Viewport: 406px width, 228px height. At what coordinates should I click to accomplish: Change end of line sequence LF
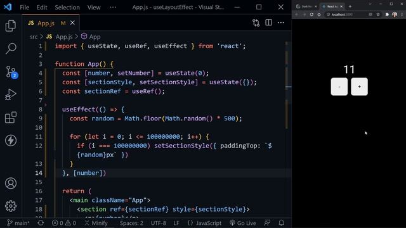[x=176, y=223]
